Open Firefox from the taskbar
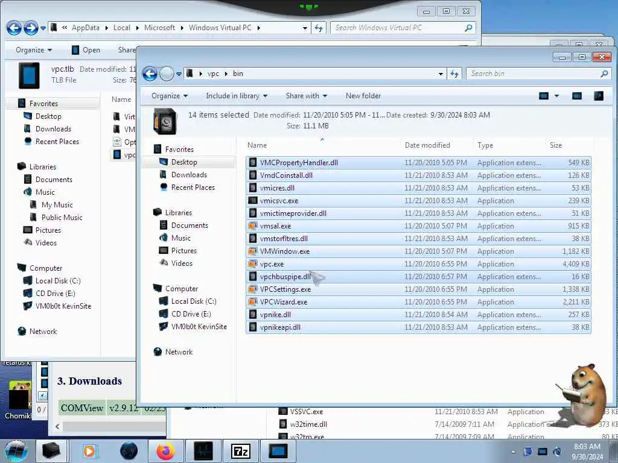618x463 pixels. click(x=165, y=451)
